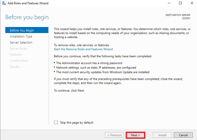The image size is (197, 140).
Task: Click the 'To remove roles, role services, or features:' text
Action: [82, 45]
